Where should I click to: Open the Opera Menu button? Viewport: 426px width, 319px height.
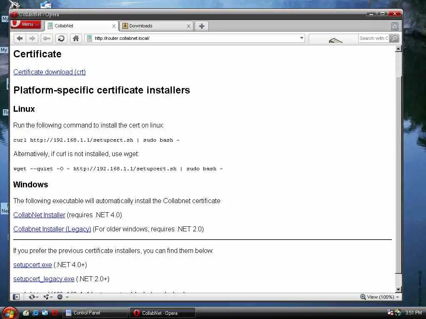point(26,24)
